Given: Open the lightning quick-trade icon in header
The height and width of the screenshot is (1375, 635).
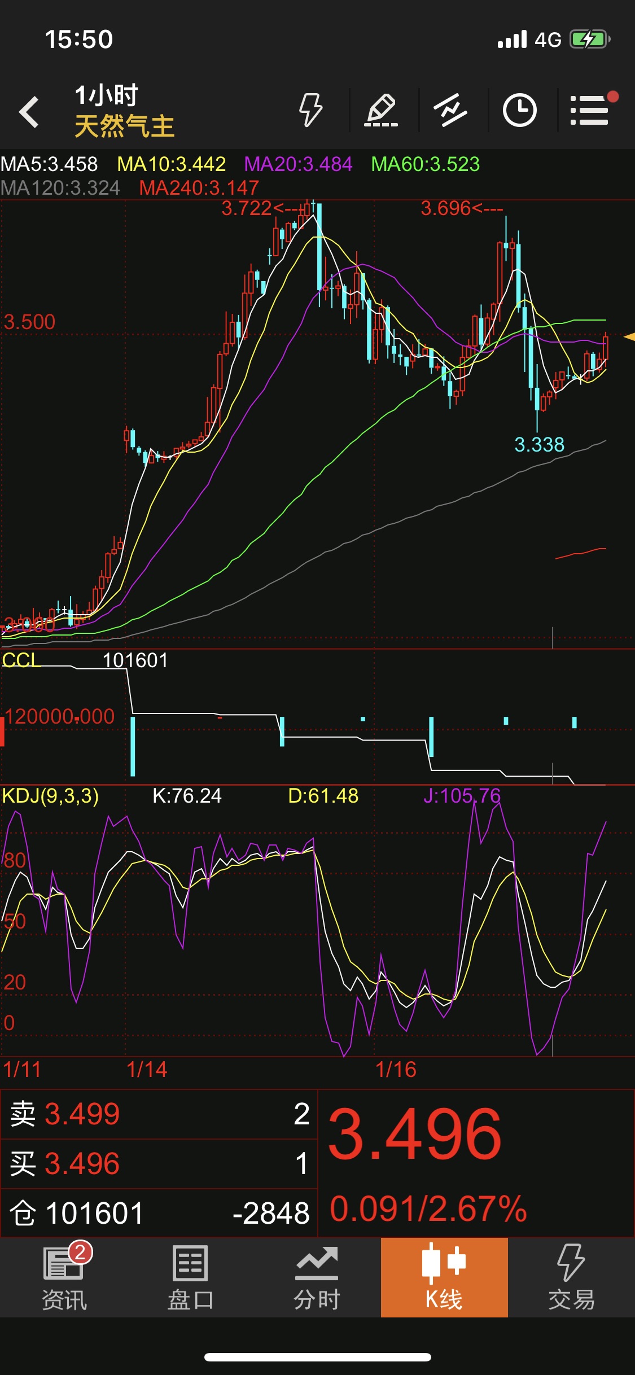Looking at the screenshot, I should pos(310,110).
